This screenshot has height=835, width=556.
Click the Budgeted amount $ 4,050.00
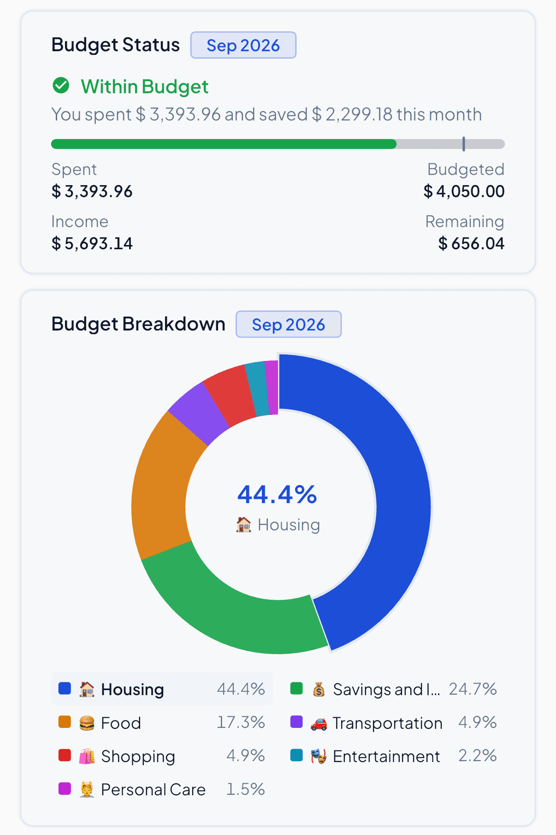coord(464,191)
